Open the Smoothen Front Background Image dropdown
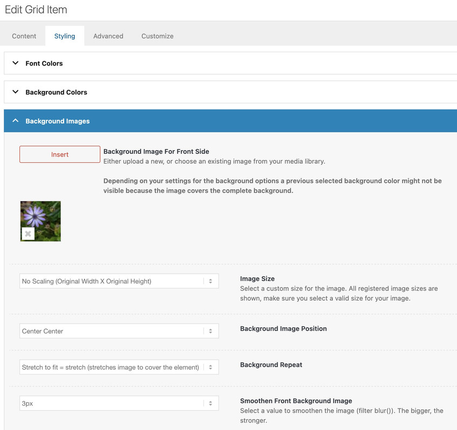Viewport: 457px width, 430px height. 119,403
